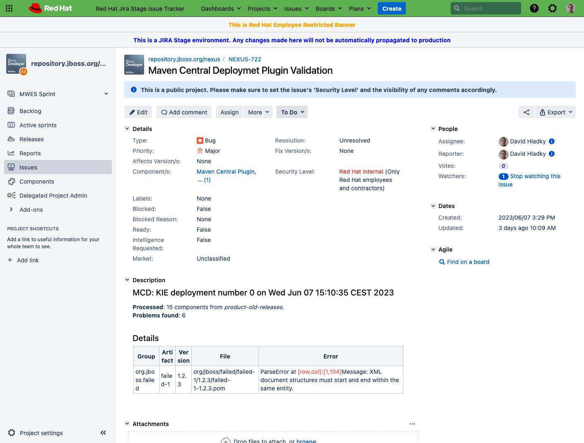Open Active sprints in the sidebar
584x443 pixels.
58,125
